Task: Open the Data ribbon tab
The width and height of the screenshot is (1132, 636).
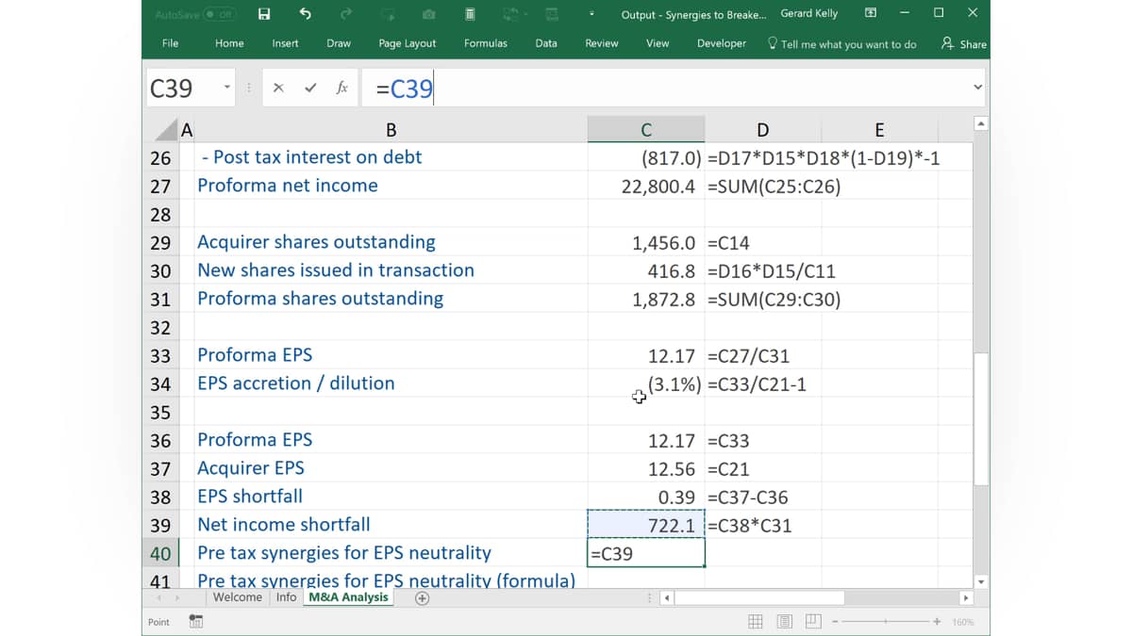Action: pos(546,43)
